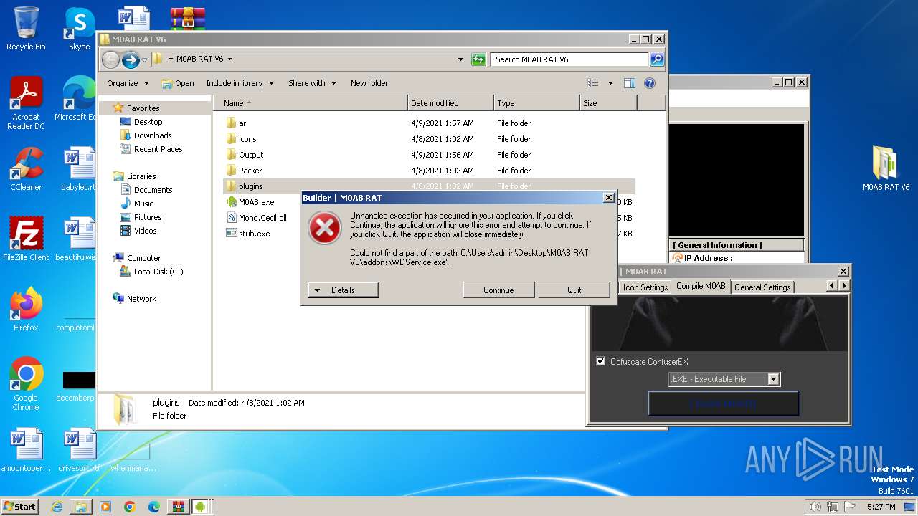
Task: Open Internet Explorer from taskbar
Action: coord(57,507)
